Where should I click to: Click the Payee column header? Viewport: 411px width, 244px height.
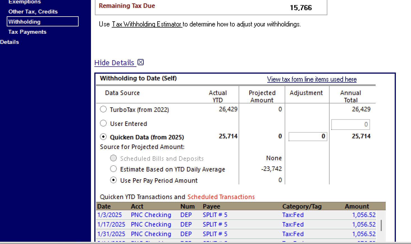[211, 206]
